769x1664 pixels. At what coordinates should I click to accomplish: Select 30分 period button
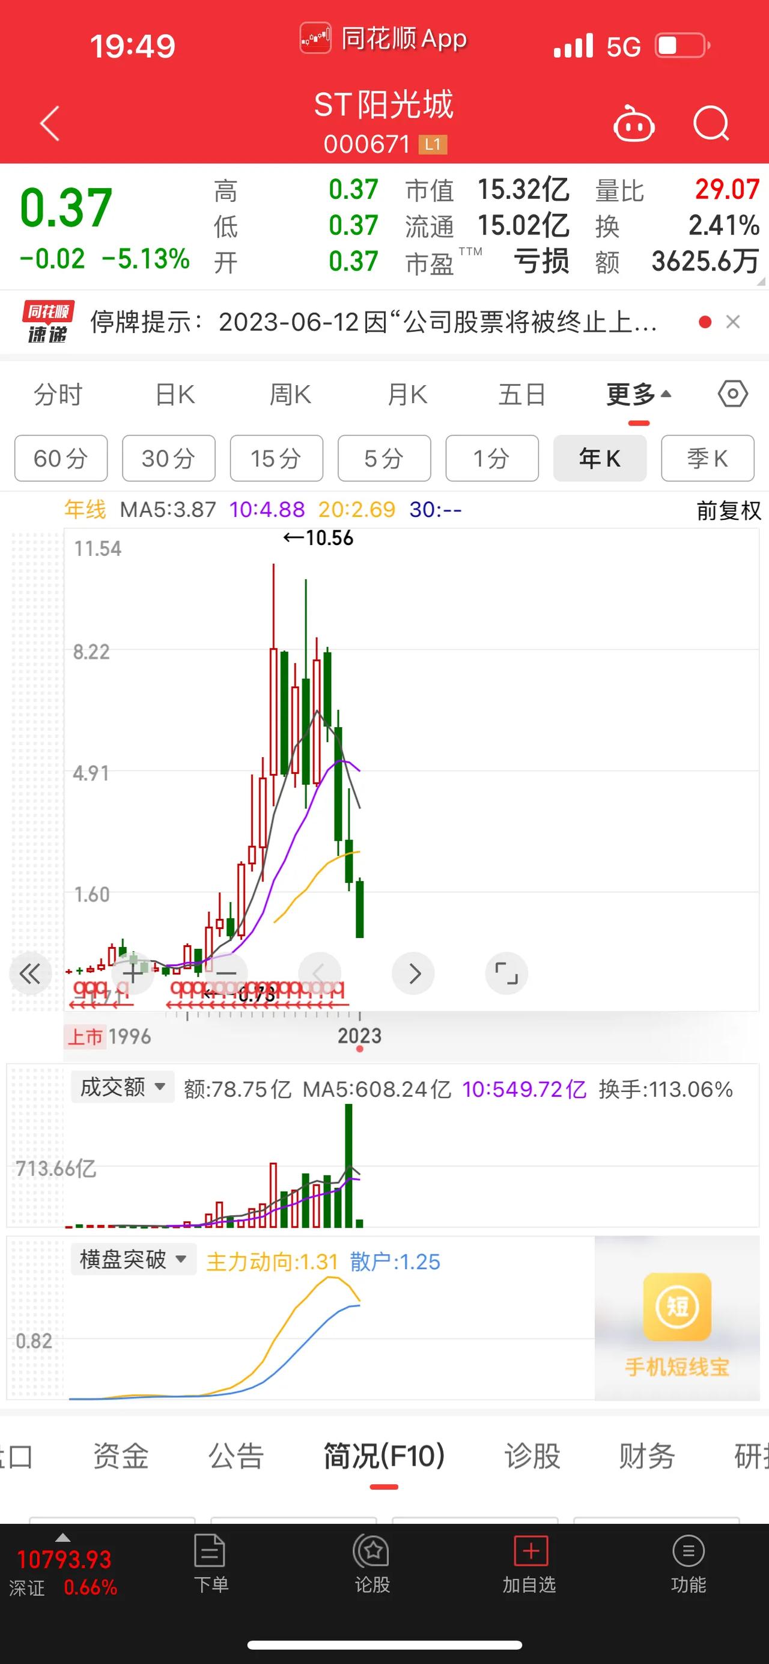pos(169,458)
